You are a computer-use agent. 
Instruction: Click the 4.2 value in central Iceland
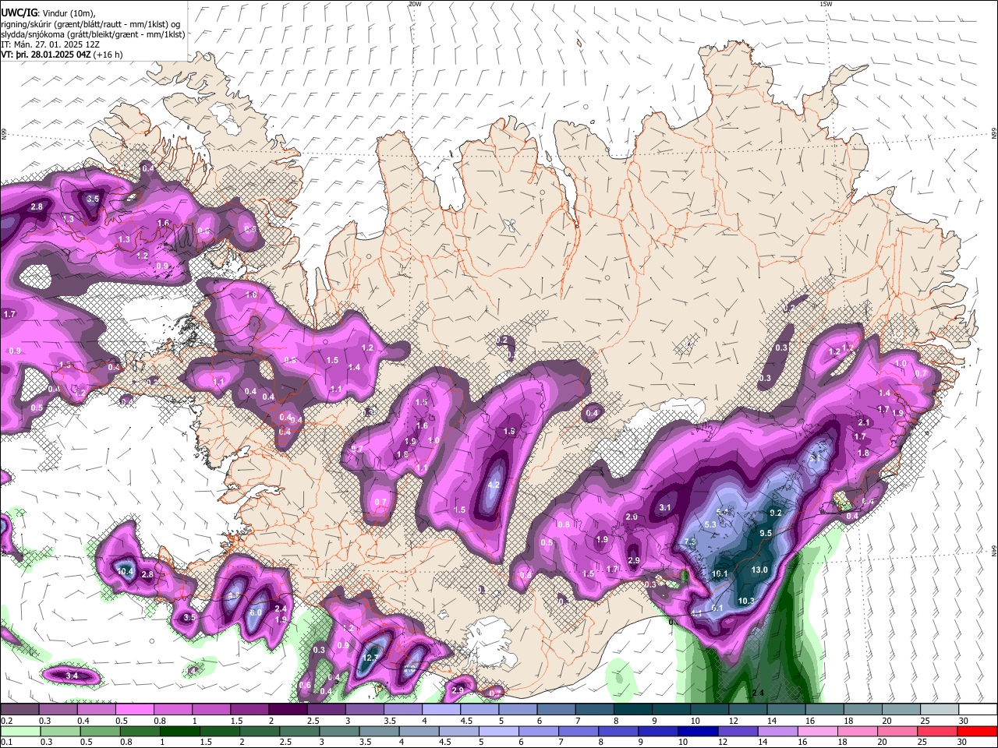(494, 485)
